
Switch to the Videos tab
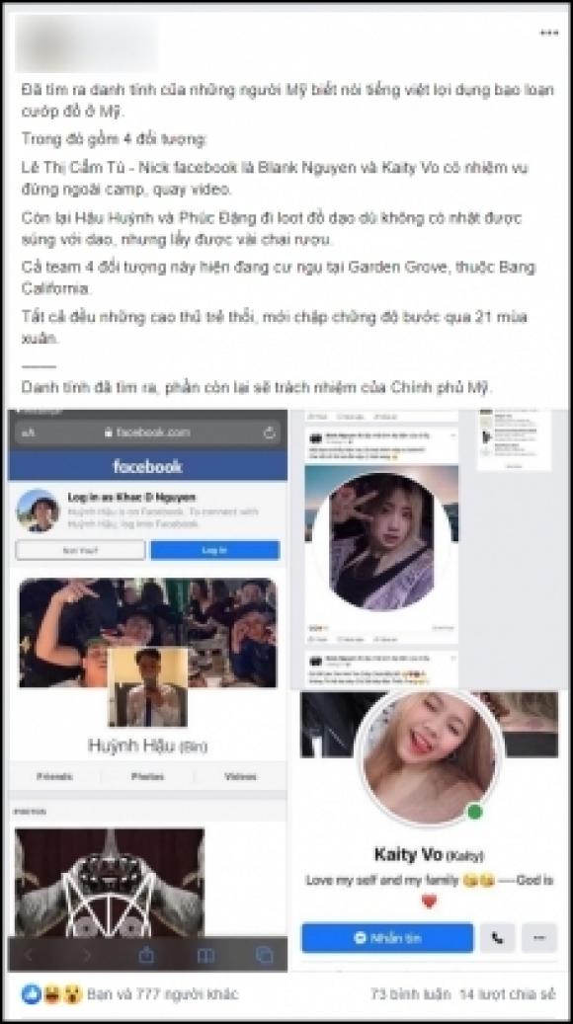(240, 776)
